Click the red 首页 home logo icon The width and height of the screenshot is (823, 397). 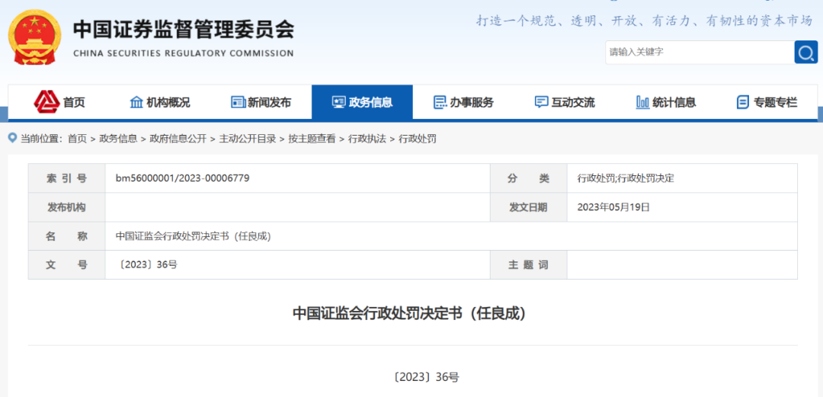[46, 102]
